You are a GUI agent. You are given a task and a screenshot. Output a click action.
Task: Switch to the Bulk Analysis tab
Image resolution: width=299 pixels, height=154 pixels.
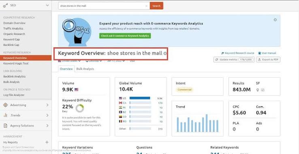(85, 69)
